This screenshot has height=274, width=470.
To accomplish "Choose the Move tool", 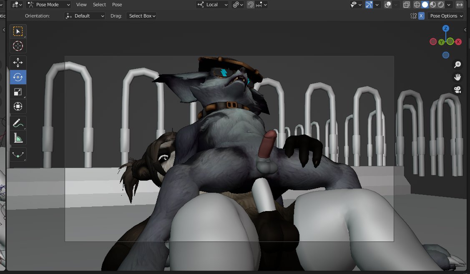I will (x=18, y=63).
